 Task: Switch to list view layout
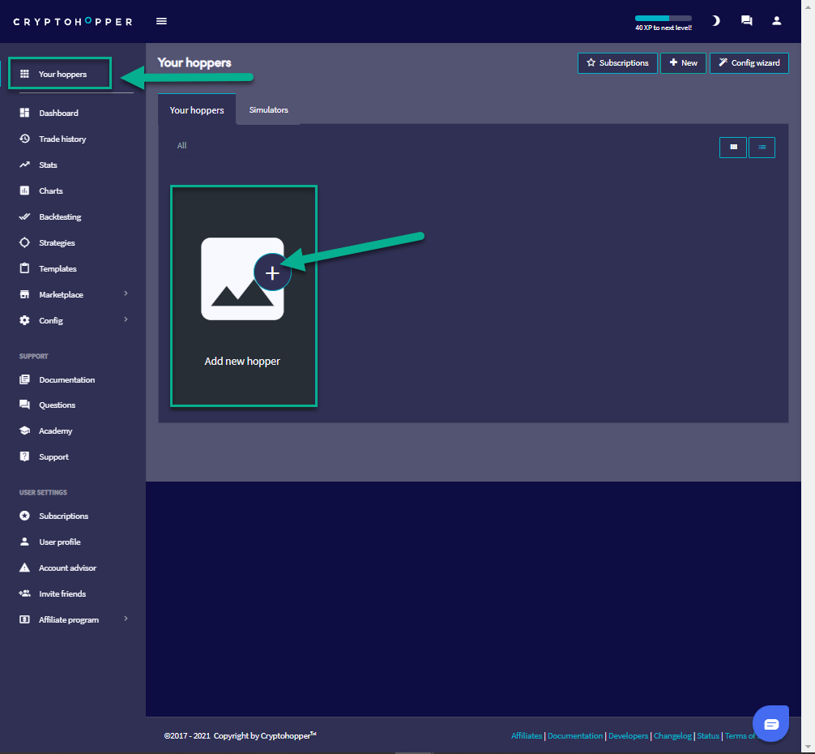pyautogui.click(x=762, y=148)
